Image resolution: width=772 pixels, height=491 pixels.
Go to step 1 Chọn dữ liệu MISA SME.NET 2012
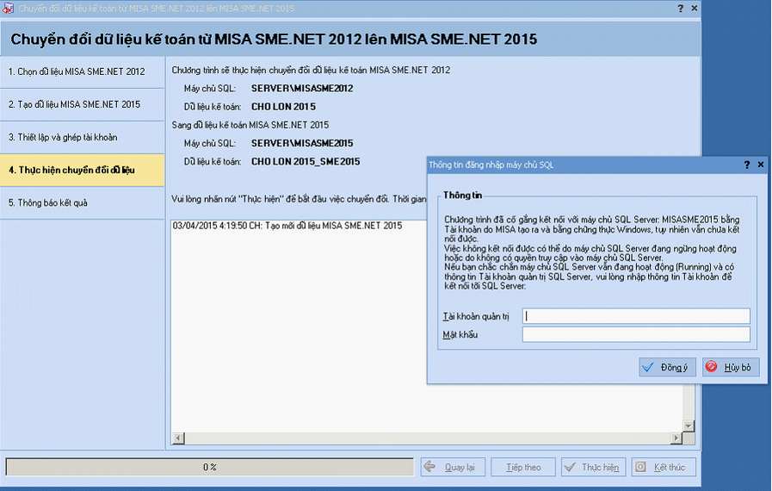tap(83, 72)
